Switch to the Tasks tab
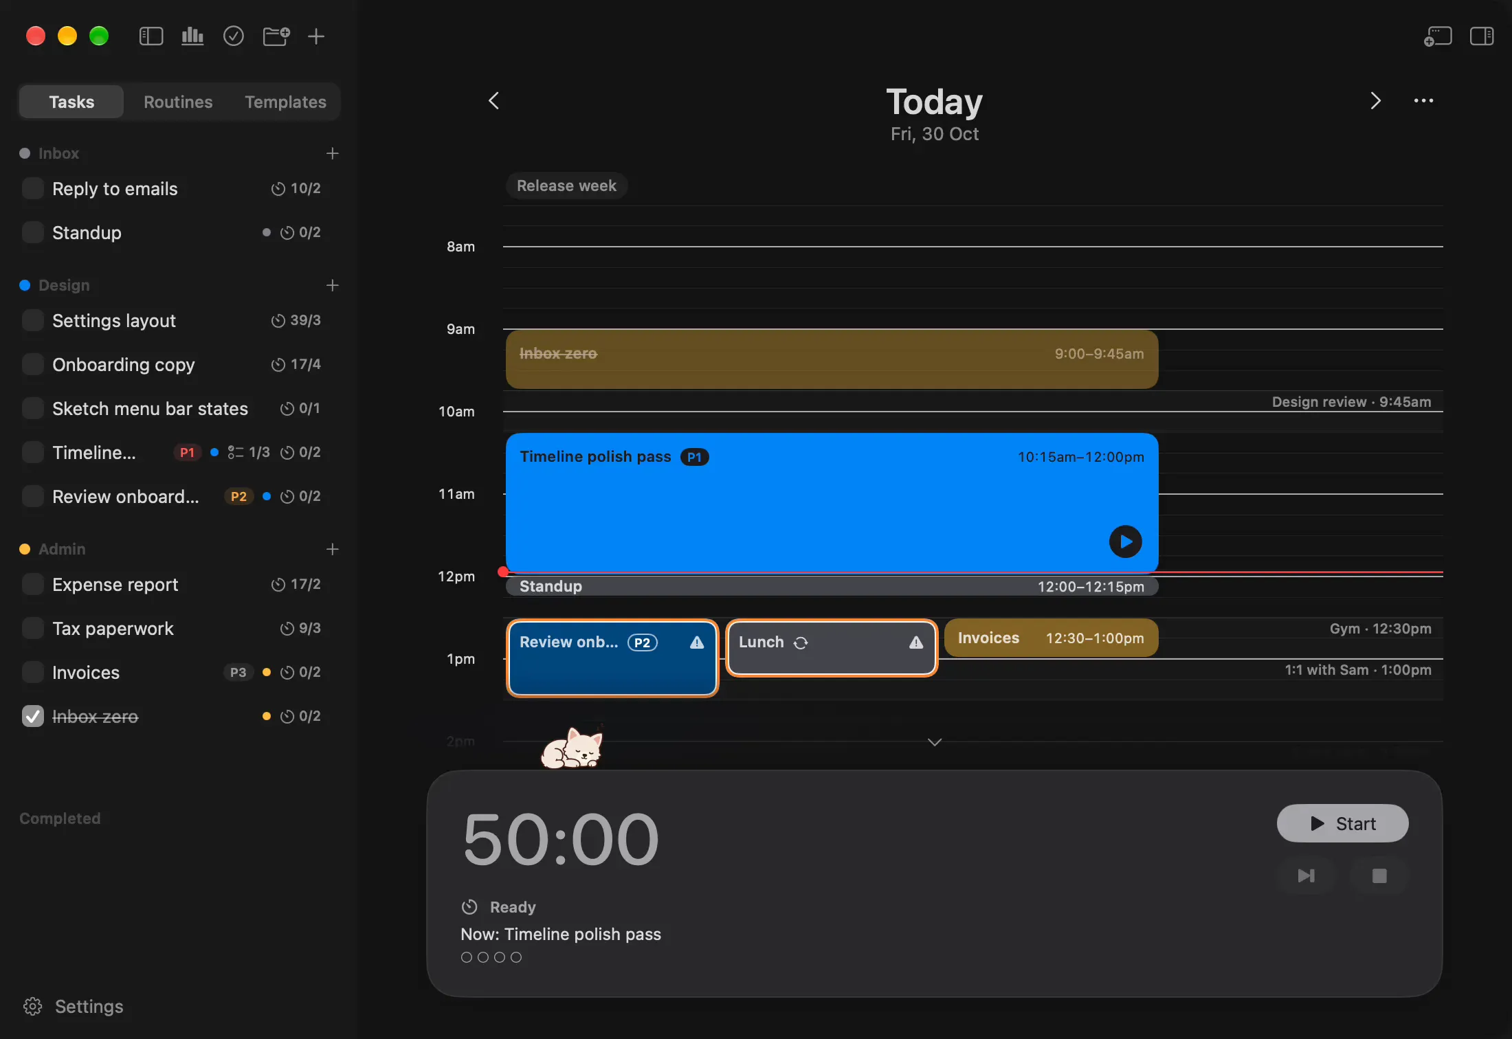The width and height of the screenshot is (1512, 1039). coord(71,102)
